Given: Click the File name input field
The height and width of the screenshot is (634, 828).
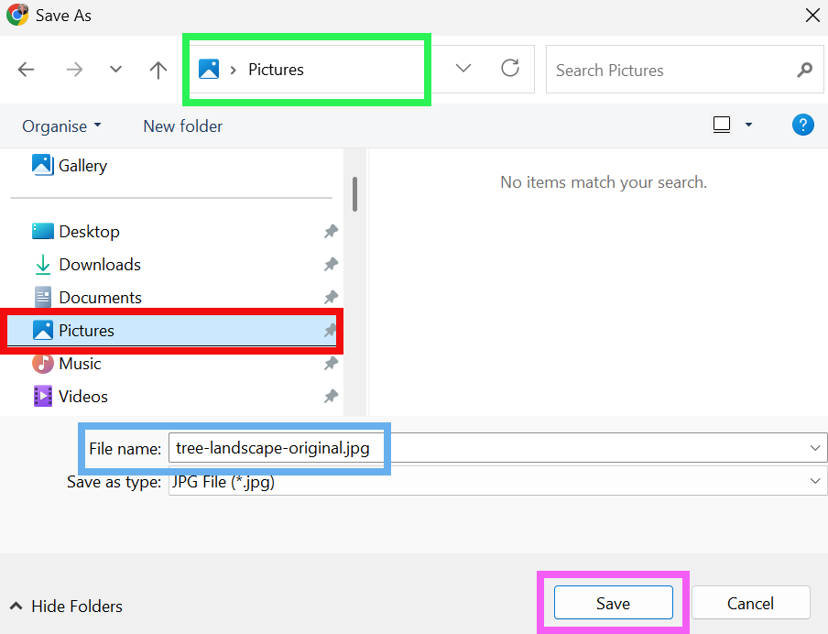Looking at the screenshot, I should (497, 448).
